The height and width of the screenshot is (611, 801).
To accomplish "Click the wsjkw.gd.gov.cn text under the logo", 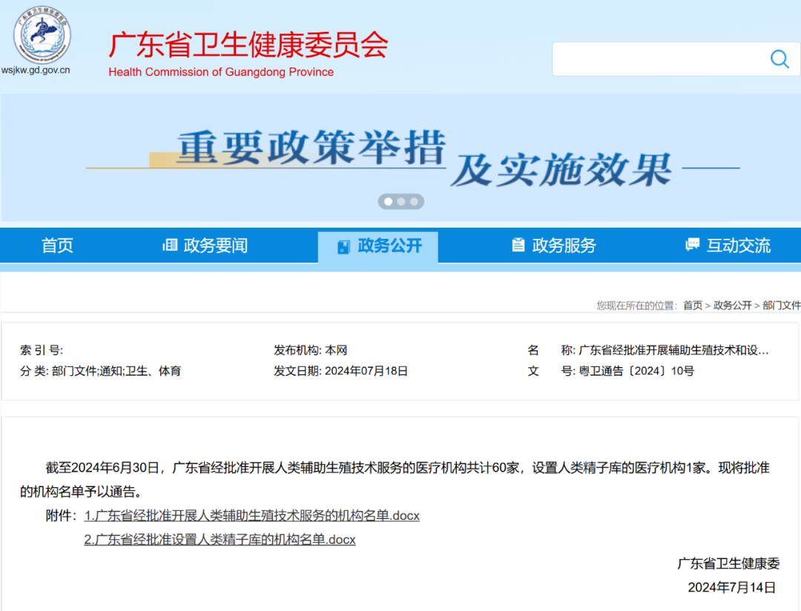I will (x=36, y=70).
